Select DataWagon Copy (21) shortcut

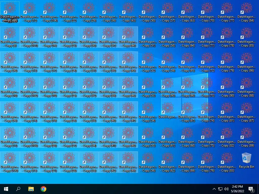(x=49, y=162)
